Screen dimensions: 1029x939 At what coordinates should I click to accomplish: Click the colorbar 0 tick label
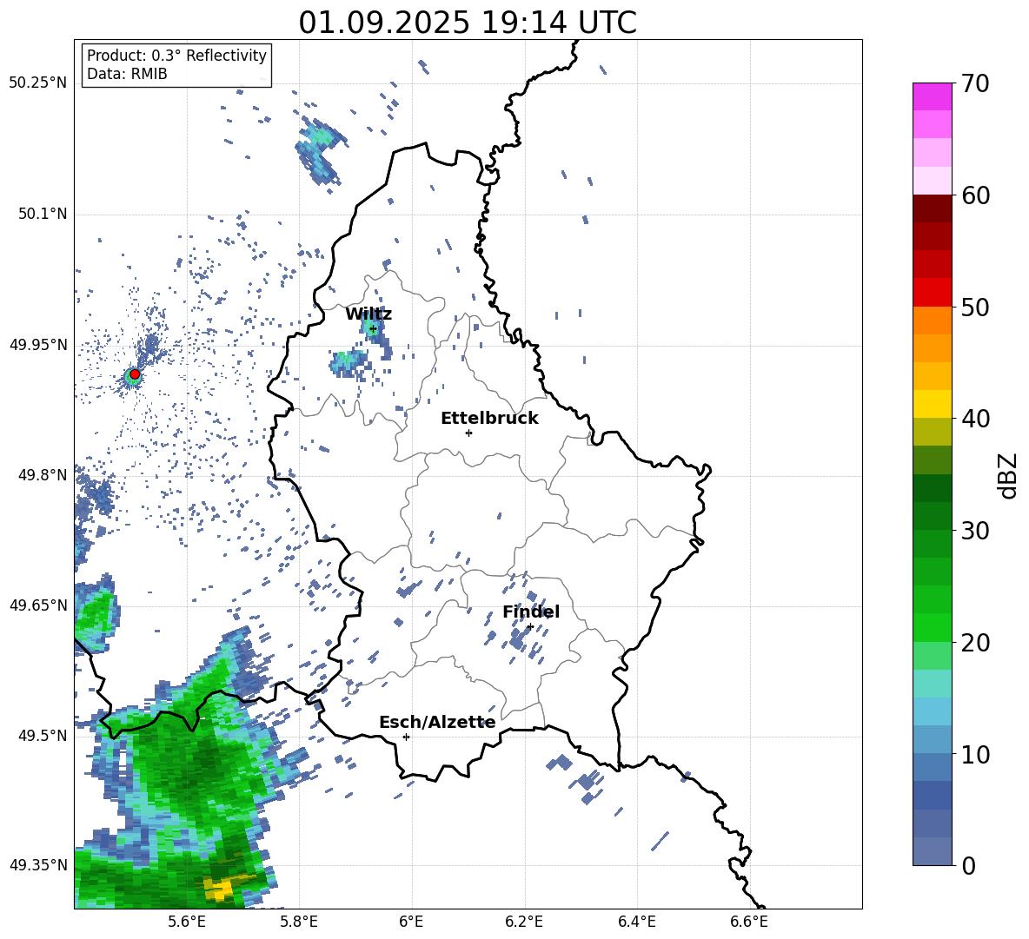(968, 866)
